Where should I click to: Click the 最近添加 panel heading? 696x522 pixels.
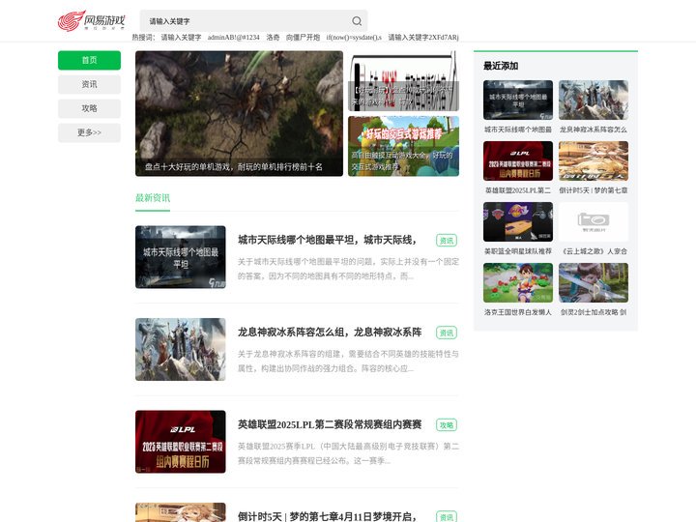(501, 66)
